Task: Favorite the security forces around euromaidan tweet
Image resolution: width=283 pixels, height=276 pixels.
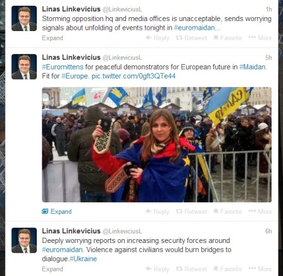Action: pos(227,269)
